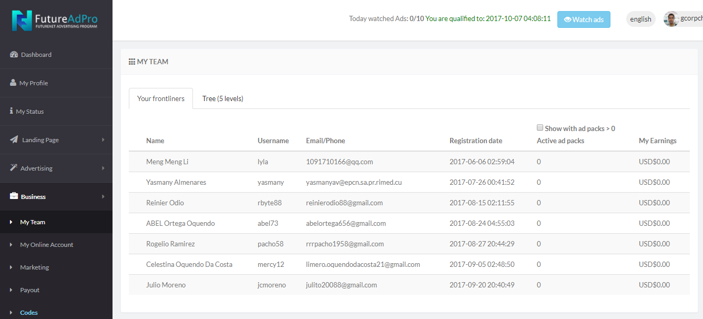Collapse the Business menu arrow

pyautogui.click(x=103, y=196)
